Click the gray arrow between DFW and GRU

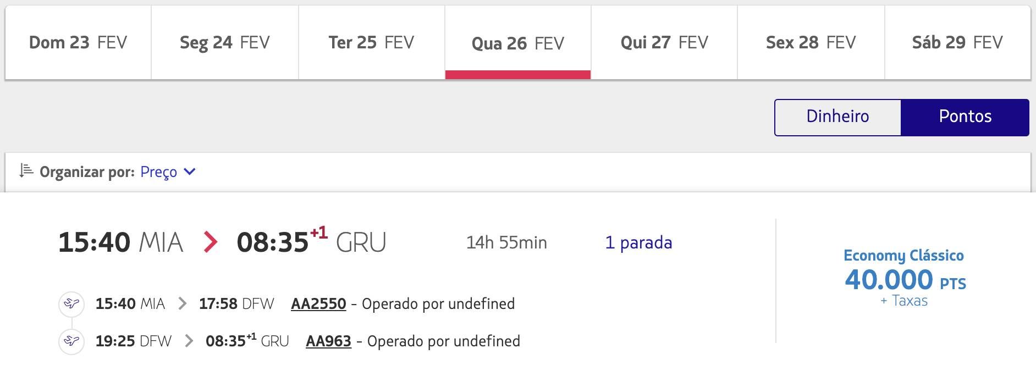tap(189, 341)
